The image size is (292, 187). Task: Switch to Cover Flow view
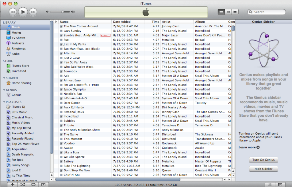click(235, 12)
